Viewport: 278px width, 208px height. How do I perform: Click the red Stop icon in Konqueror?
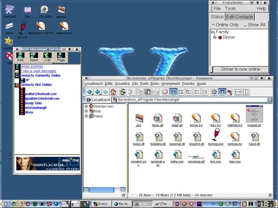click(x=165, y=92)
